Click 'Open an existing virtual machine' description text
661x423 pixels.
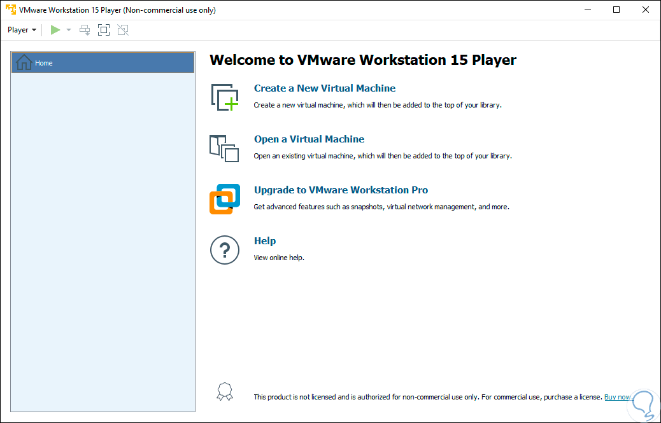click(383, 156)
